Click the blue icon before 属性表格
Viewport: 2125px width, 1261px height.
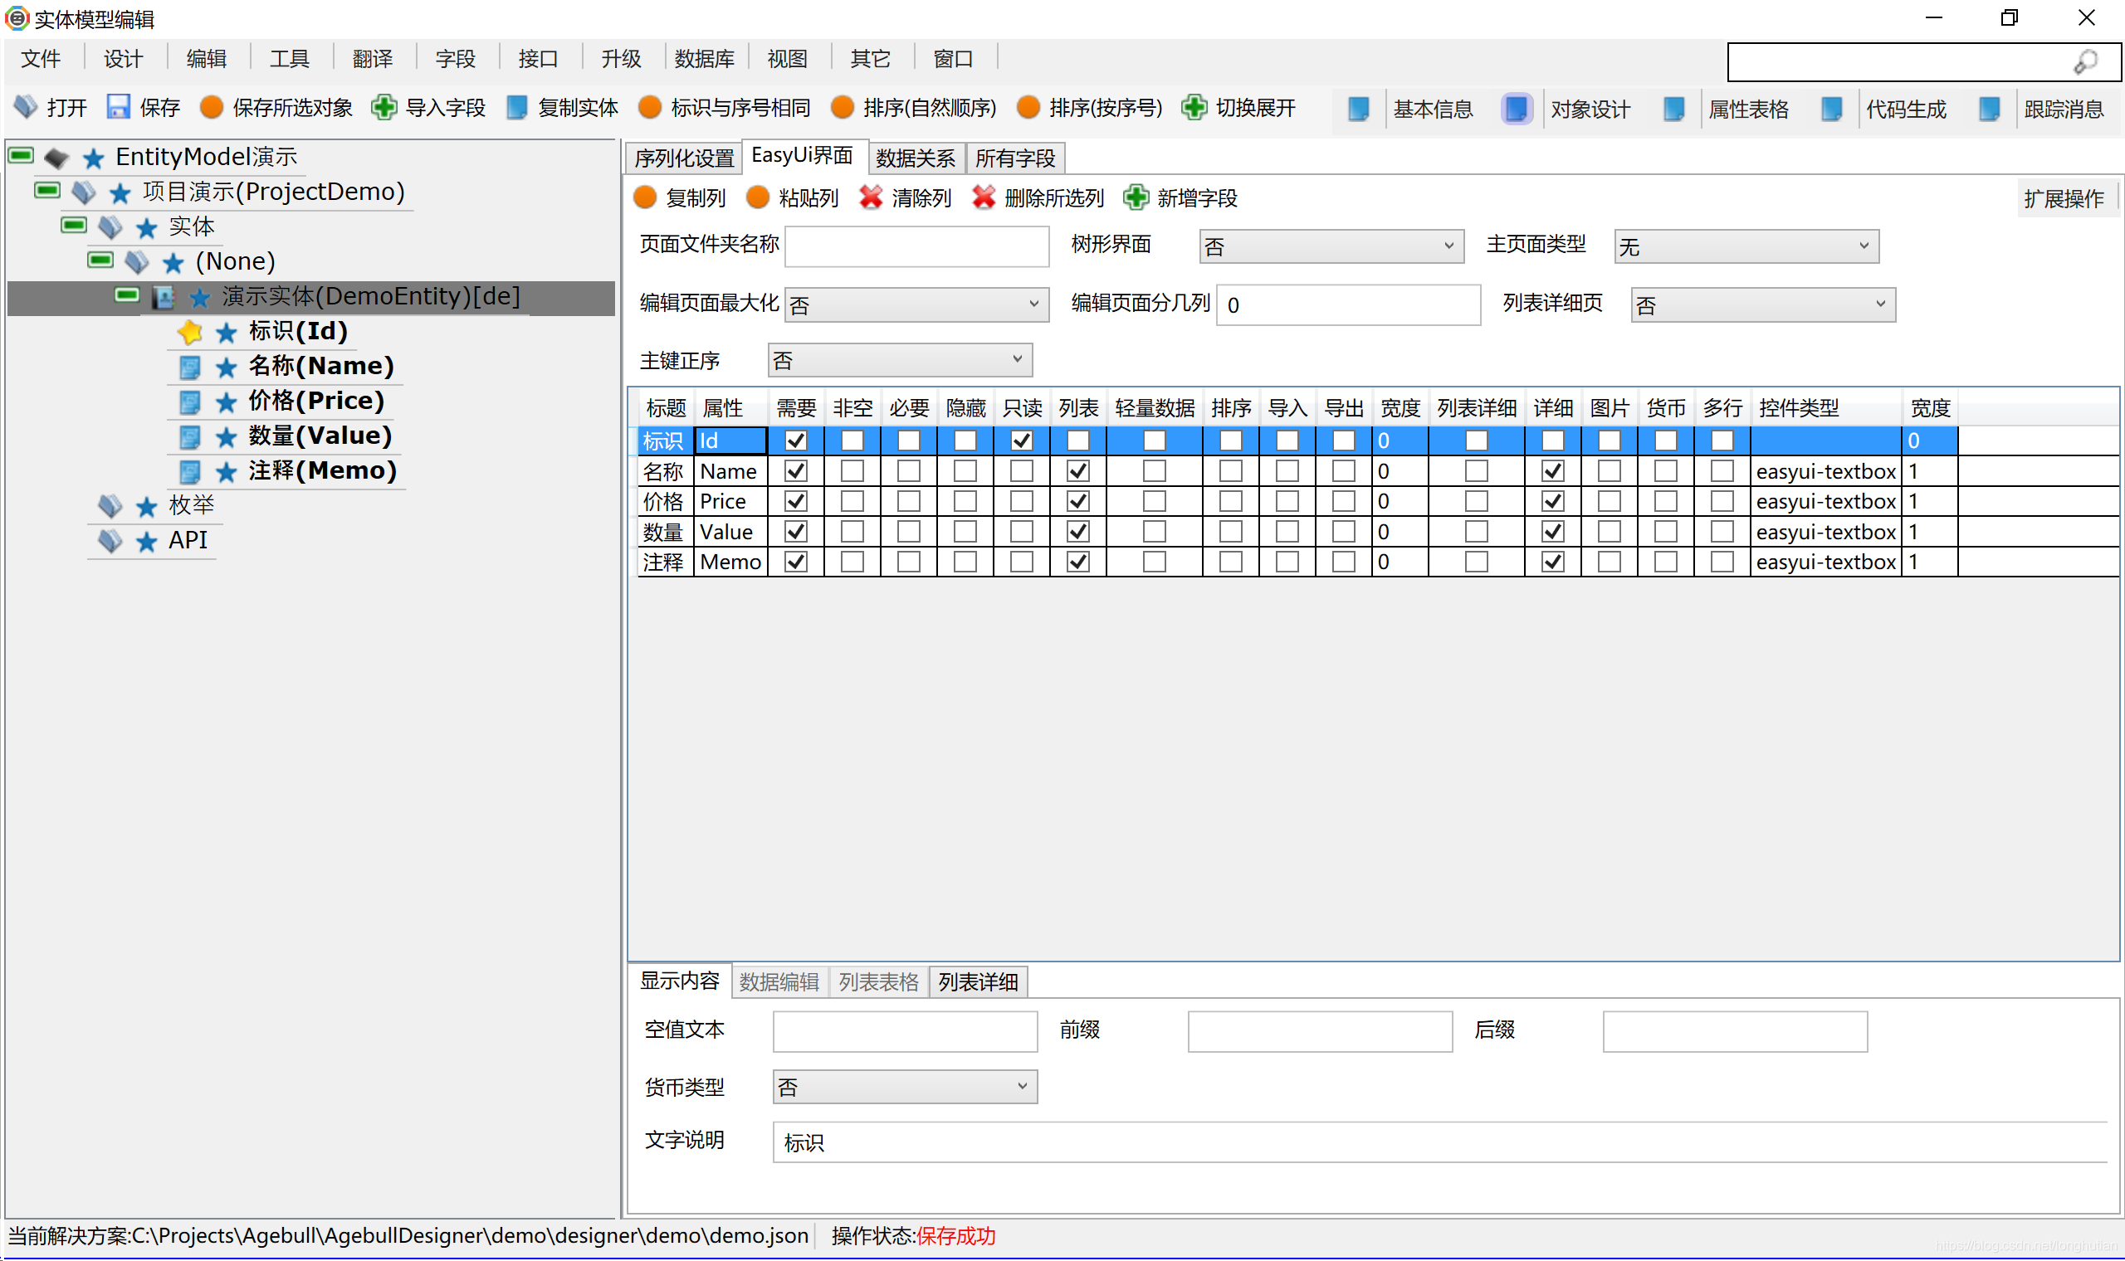(1674, 109)
